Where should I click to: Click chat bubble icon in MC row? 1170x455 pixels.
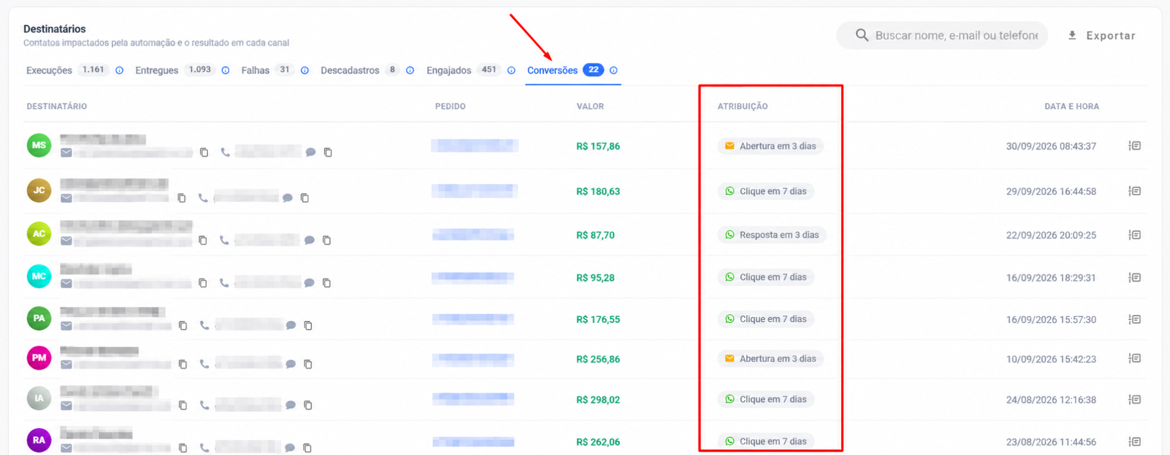[x=310, y=283]
